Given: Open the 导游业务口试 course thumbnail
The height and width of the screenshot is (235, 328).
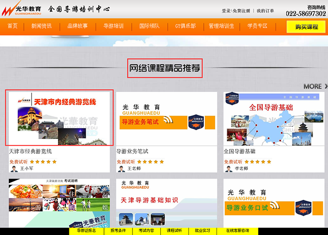Looking at the screenshot, I should click(274, 203).
